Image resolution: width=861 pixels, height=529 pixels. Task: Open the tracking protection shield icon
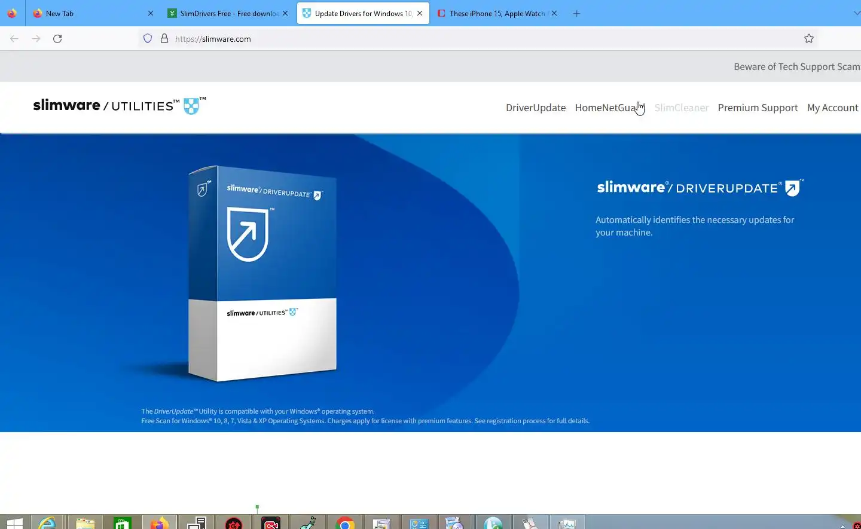(148, 39)
